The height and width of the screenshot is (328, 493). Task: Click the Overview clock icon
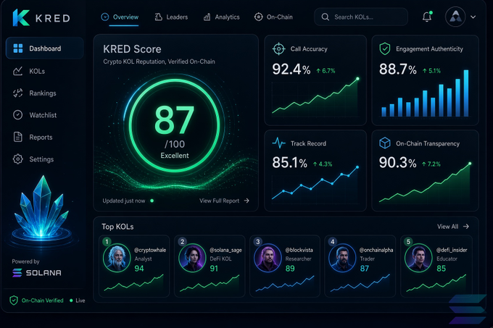104,17
